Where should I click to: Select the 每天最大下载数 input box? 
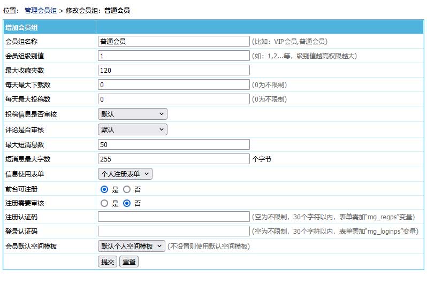point(174,84)
